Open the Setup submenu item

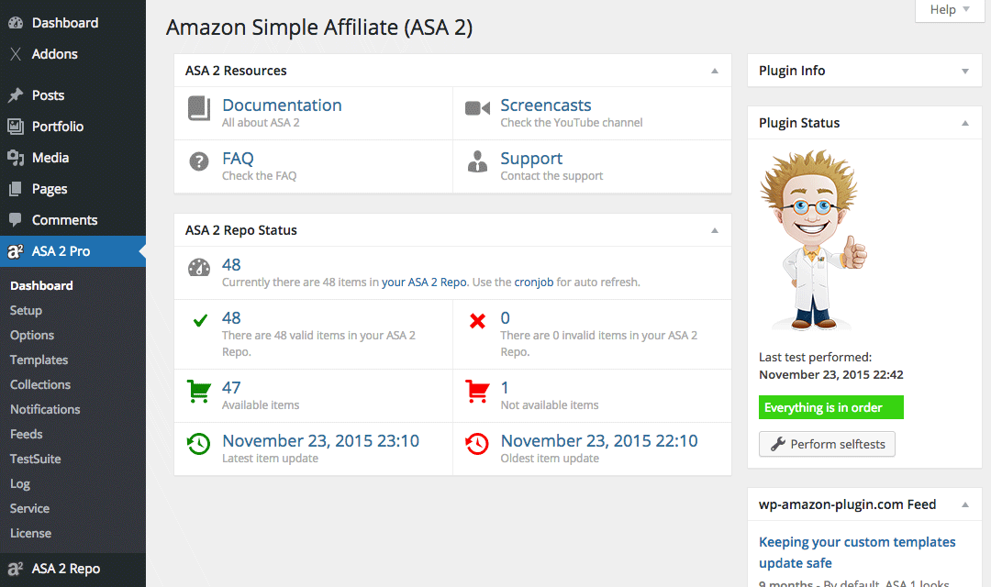click(26, 310)
